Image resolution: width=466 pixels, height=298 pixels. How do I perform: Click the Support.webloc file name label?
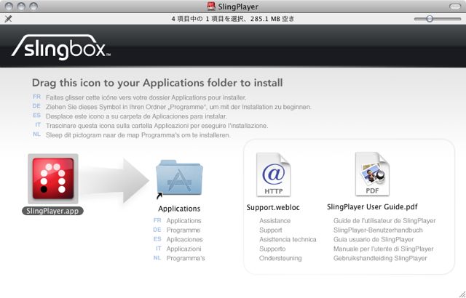click(273, 208)
